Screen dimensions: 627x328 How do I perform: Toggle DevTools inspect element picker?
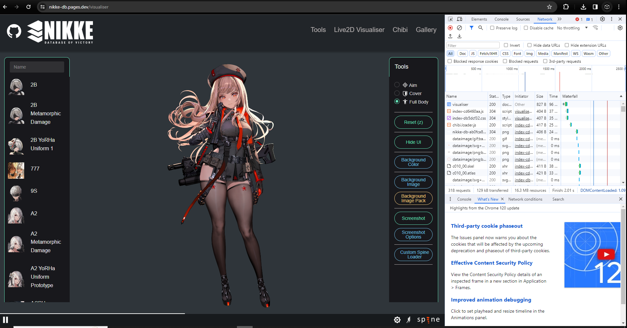(451, 19)
